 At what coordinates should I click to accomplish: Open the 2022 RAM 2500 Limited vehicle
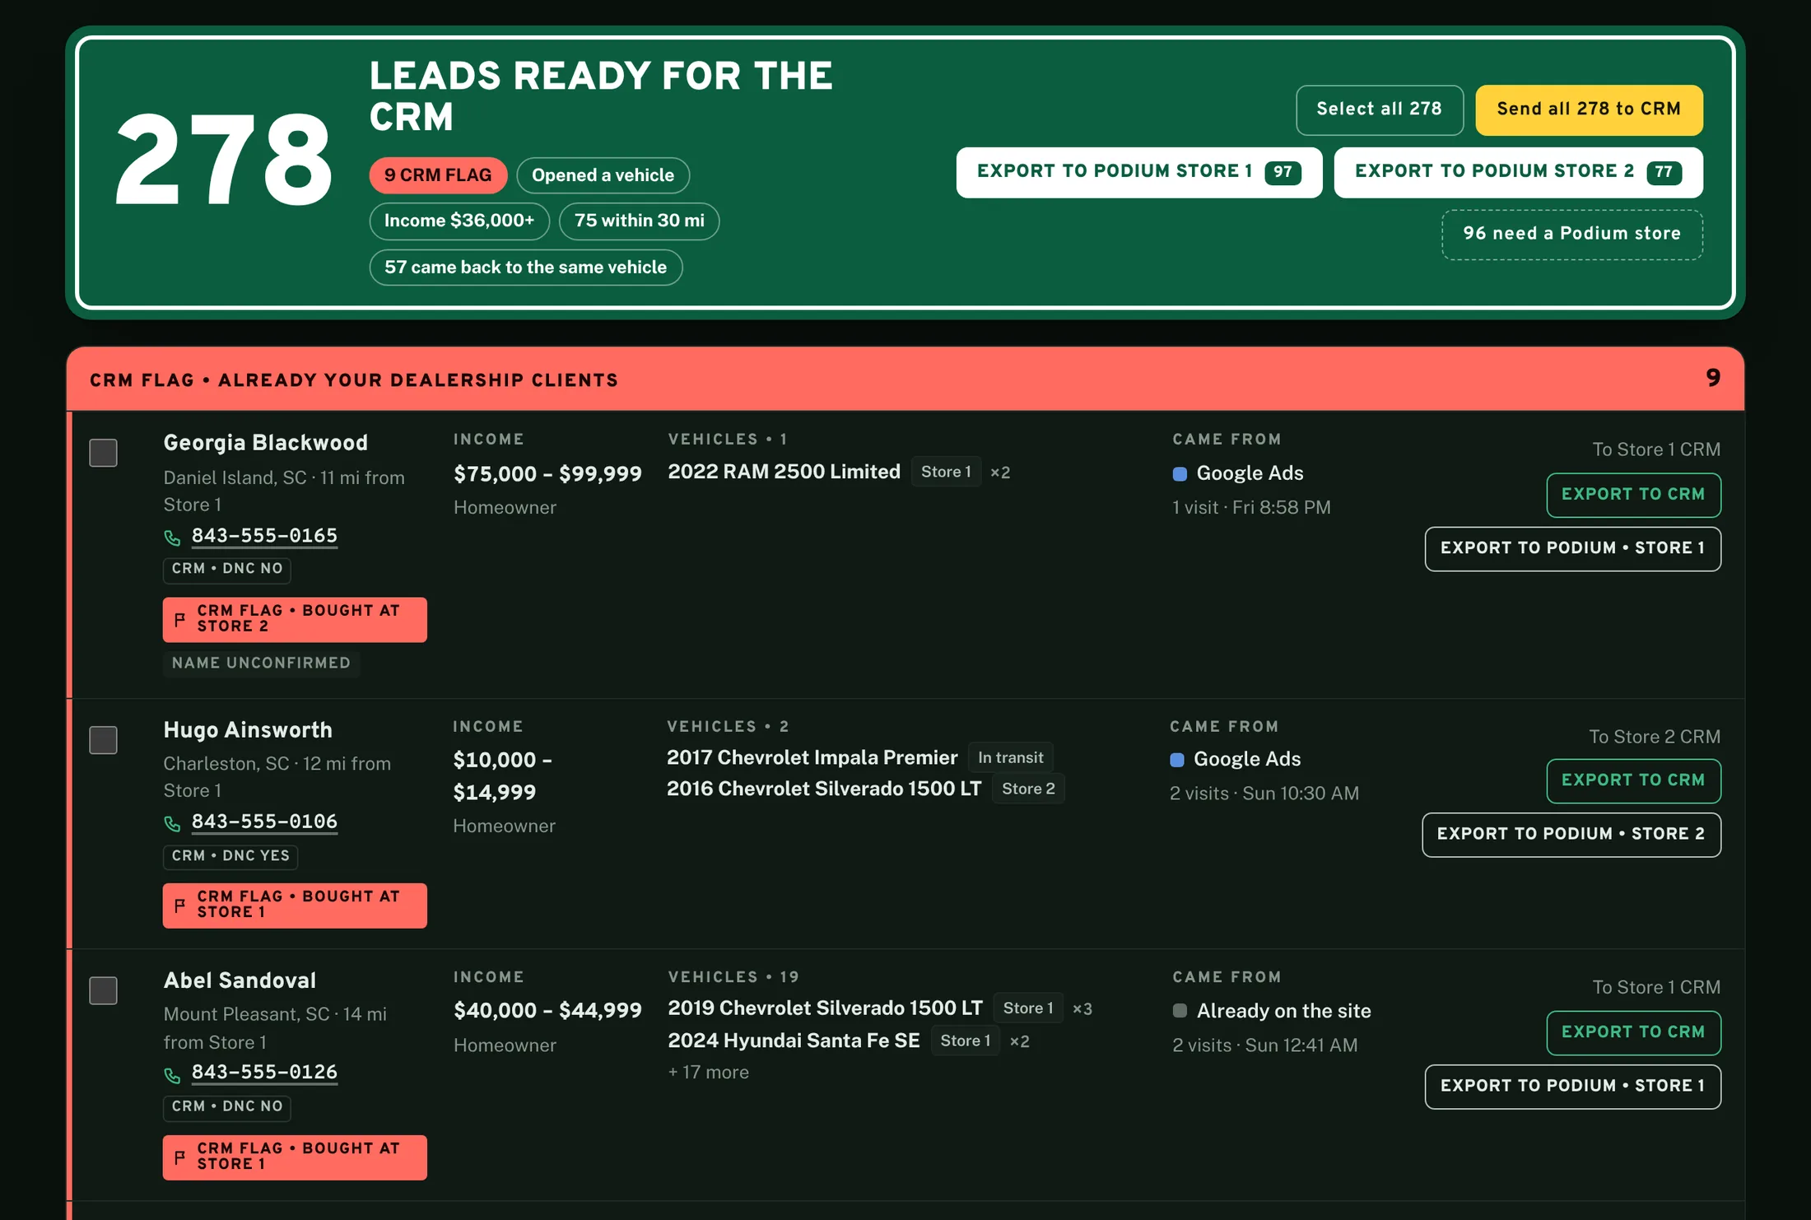784,472
